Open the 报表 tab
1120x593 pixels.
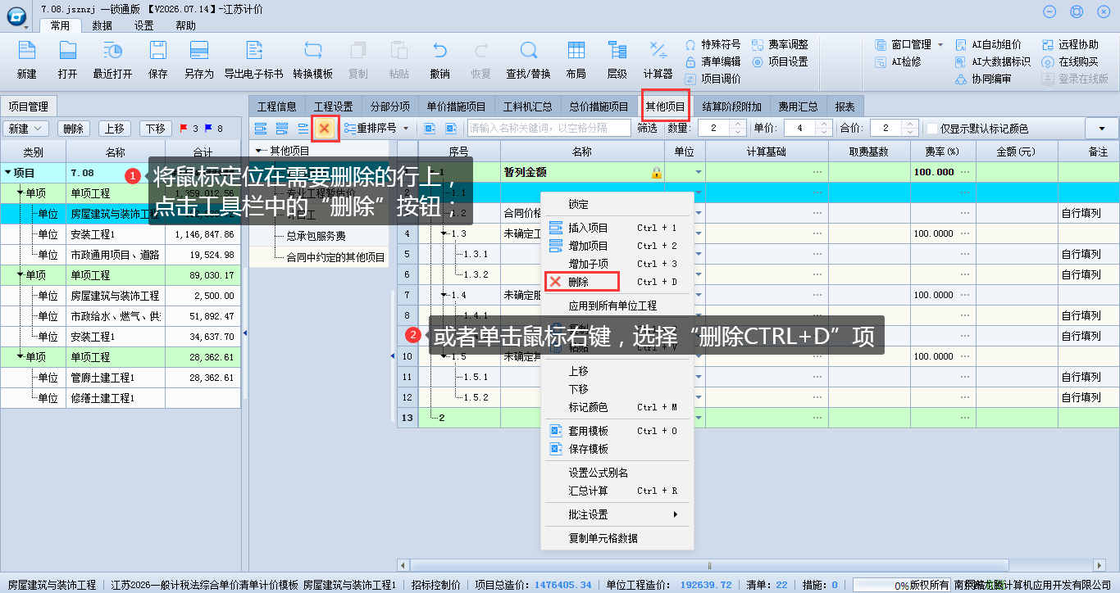tap(845, 106)
